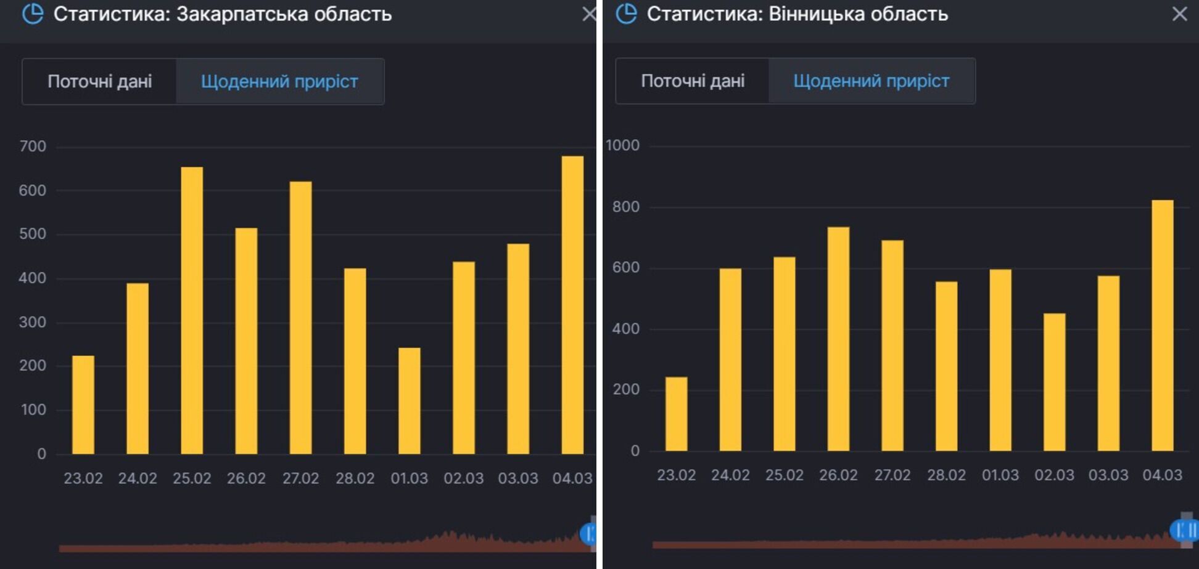Select Щоденний приріст tab in Закарпатська panel
Viewport: 1199px width, 569px height.
click(x=279, y=81)
